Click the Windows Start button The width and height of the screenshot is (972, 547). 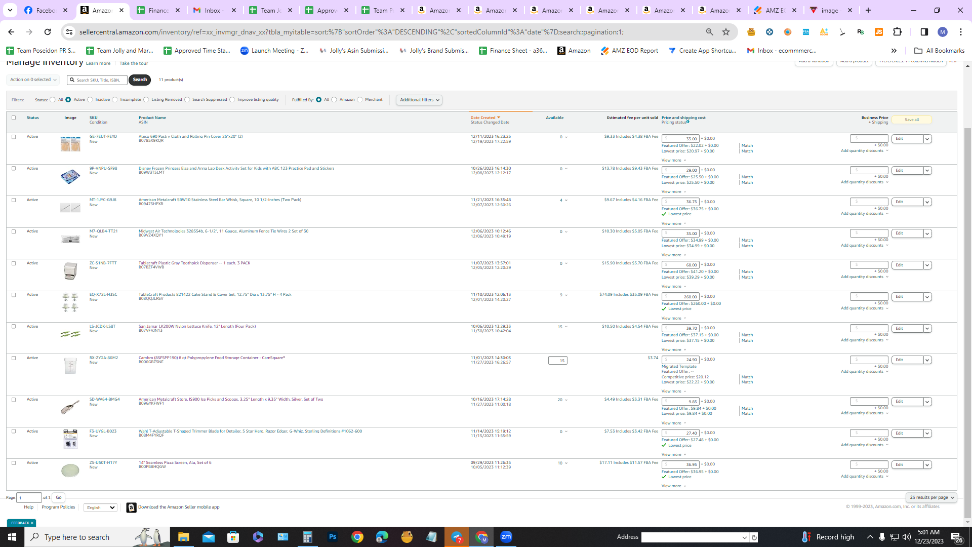12,537
